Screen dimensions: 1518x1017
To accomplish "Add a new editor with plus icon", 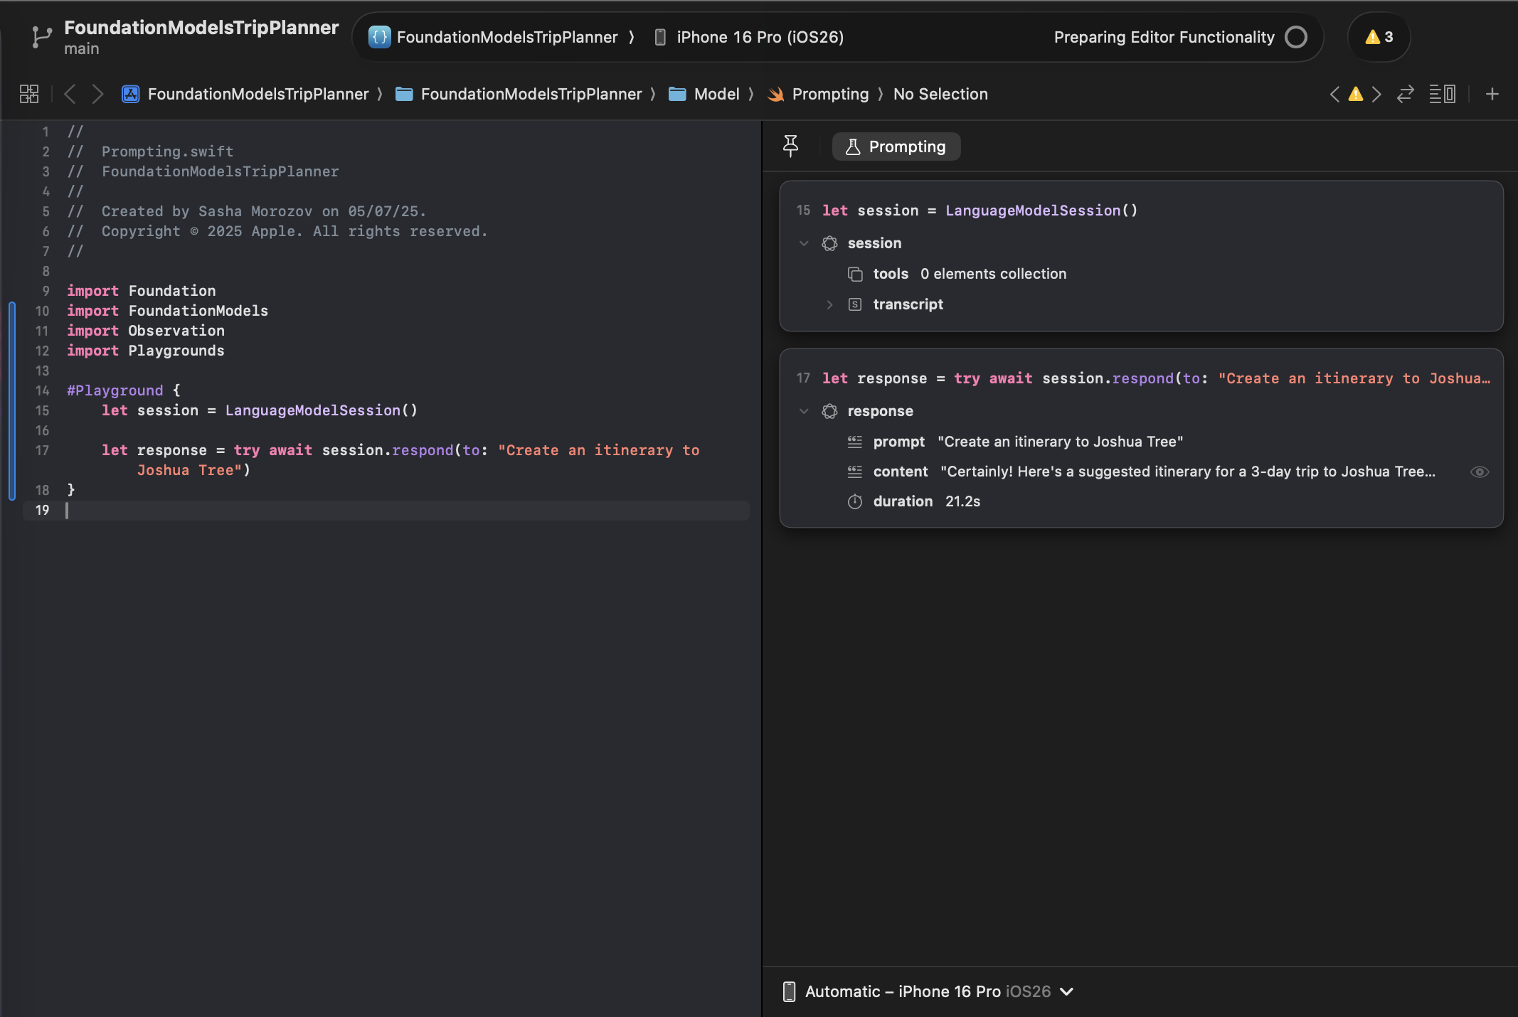I will (1492, 94).
